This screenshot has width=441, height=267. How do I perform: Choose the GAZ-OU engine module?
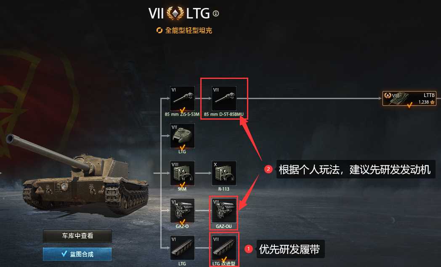pyautogui.click(x=224, y=211)
